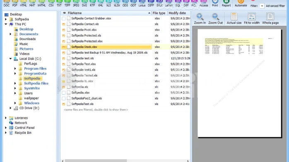Screen dimensions: 289x162
Task: Select SVG output format
Action: coord(84,3)
